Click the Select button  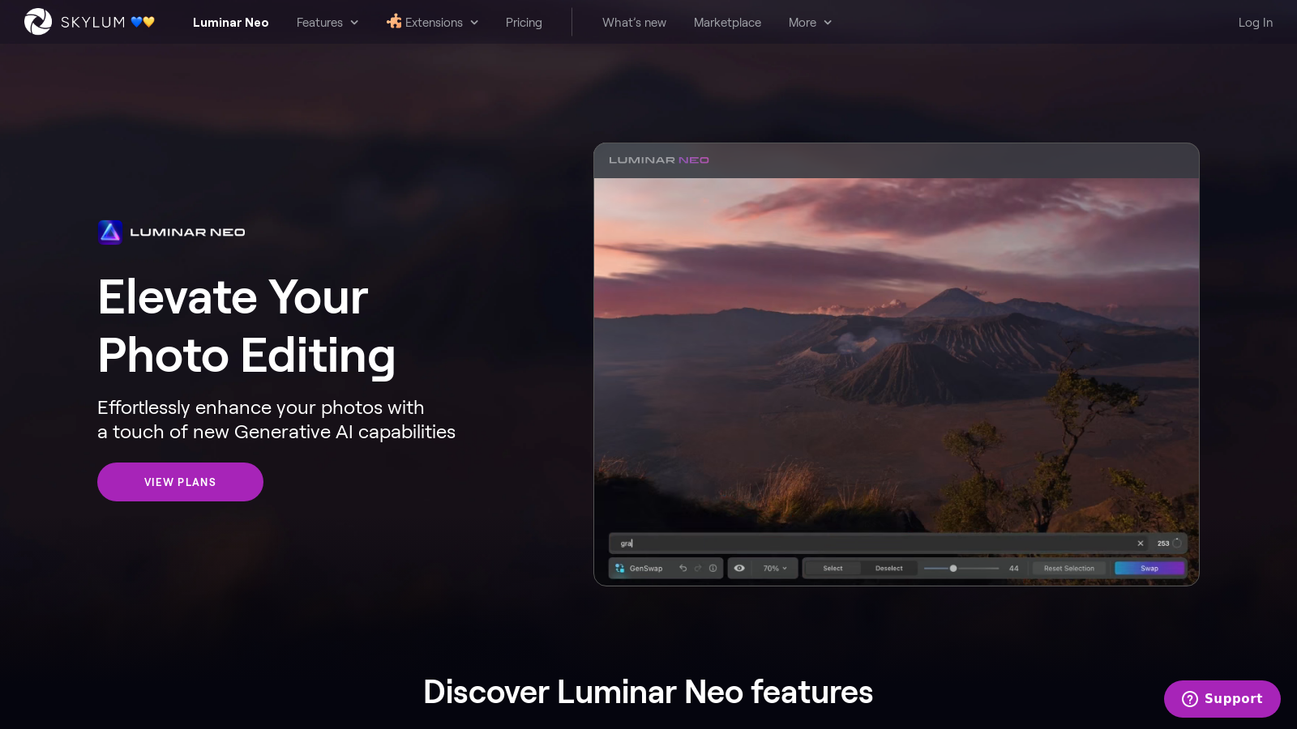833,569
